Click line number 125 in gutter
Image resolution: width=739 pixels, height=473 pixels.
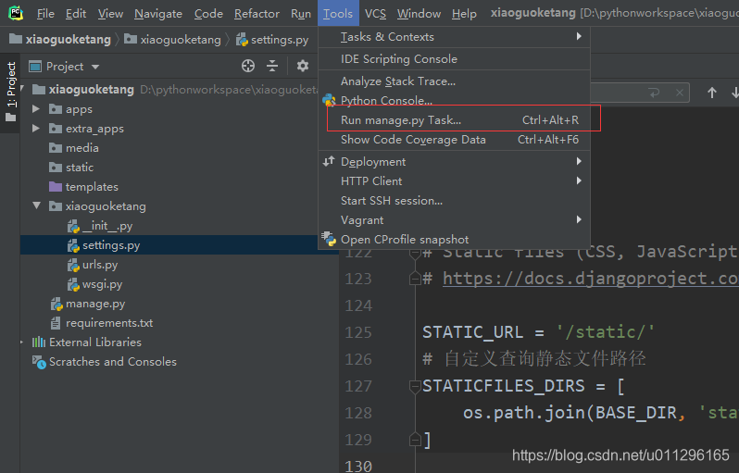click(358, 332)
